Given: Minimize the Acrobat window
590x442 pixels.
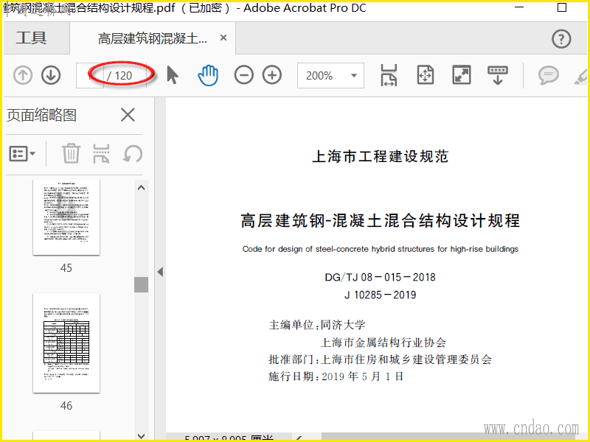Looking at the screenshot, I should point(519,7).
